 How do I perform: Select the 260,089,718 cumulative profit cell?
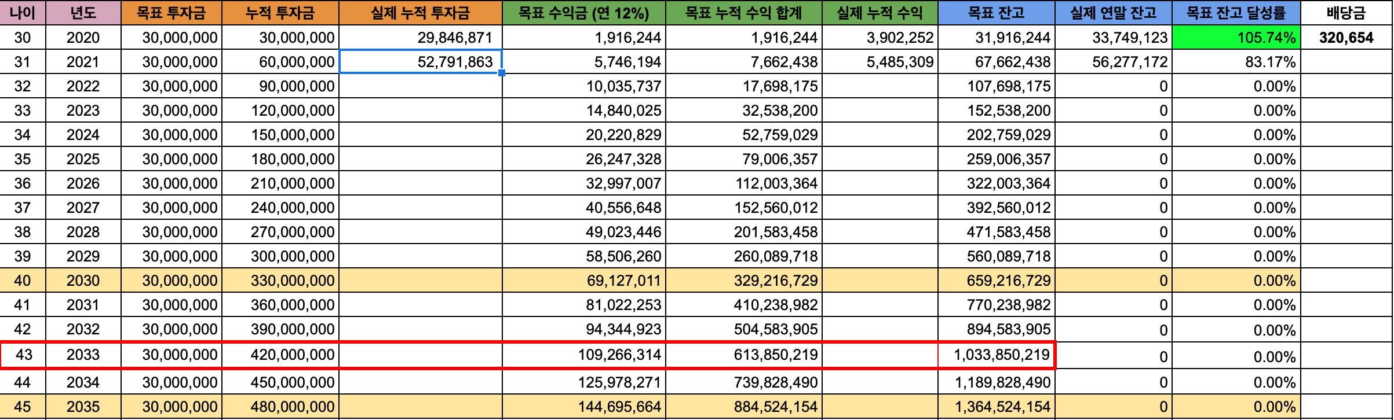point(744,256)
